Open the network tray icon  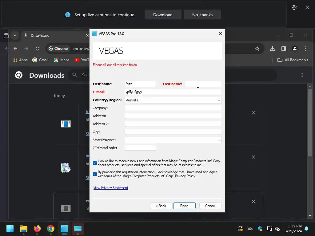click(x=269, y=229)
